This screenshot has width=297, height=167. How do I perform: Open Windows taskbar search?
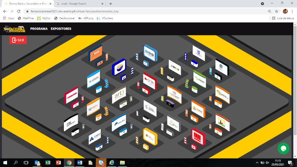pyautogui.click(x=16, y=163)
